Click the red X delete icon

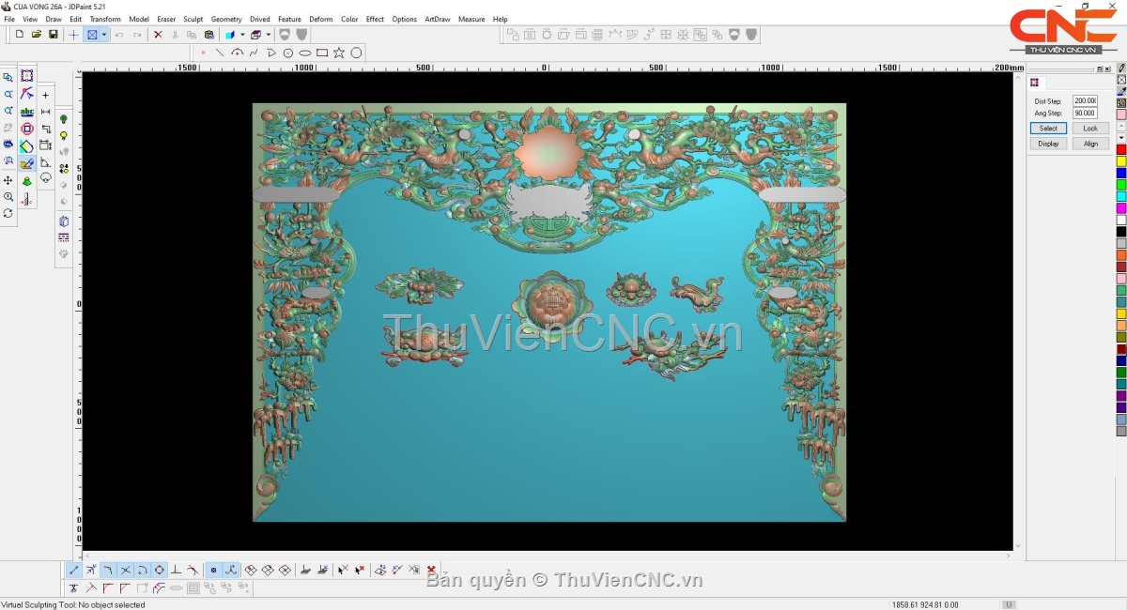point(158,35)
